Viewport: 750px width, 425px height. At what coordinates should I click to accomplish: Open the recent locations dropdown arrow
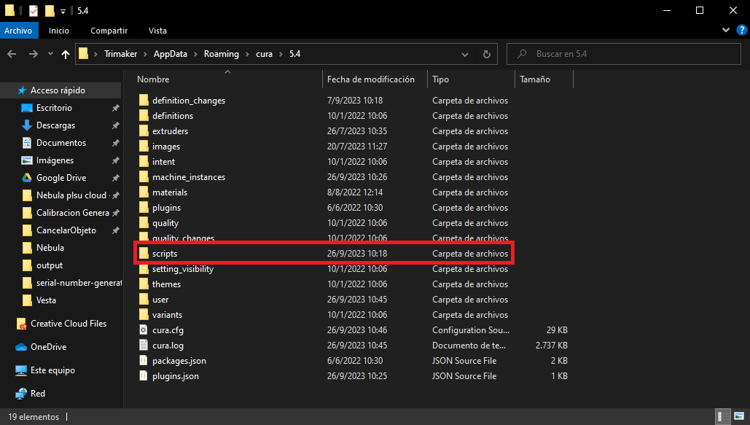50,54
